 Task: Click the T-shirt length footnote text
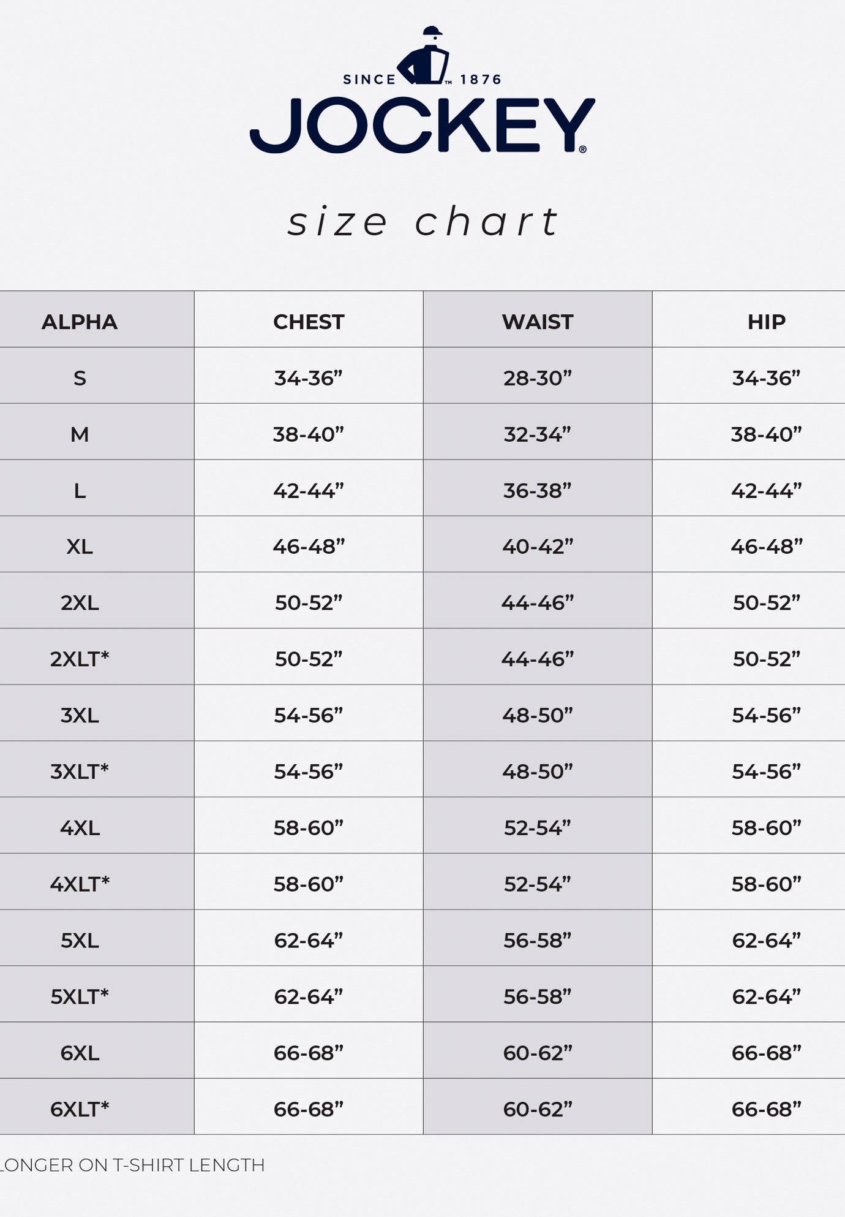[x=132, y=1165]
